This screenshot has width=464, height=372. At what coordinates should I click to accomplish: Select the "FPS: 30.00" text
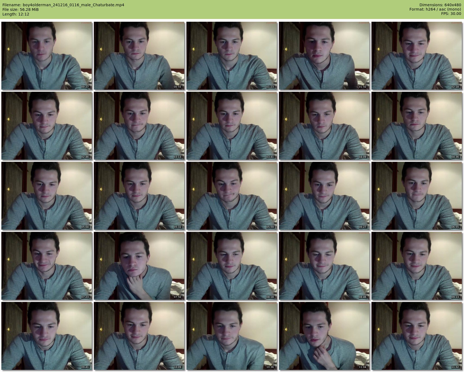pyautogui.click(x=451, y=14)
